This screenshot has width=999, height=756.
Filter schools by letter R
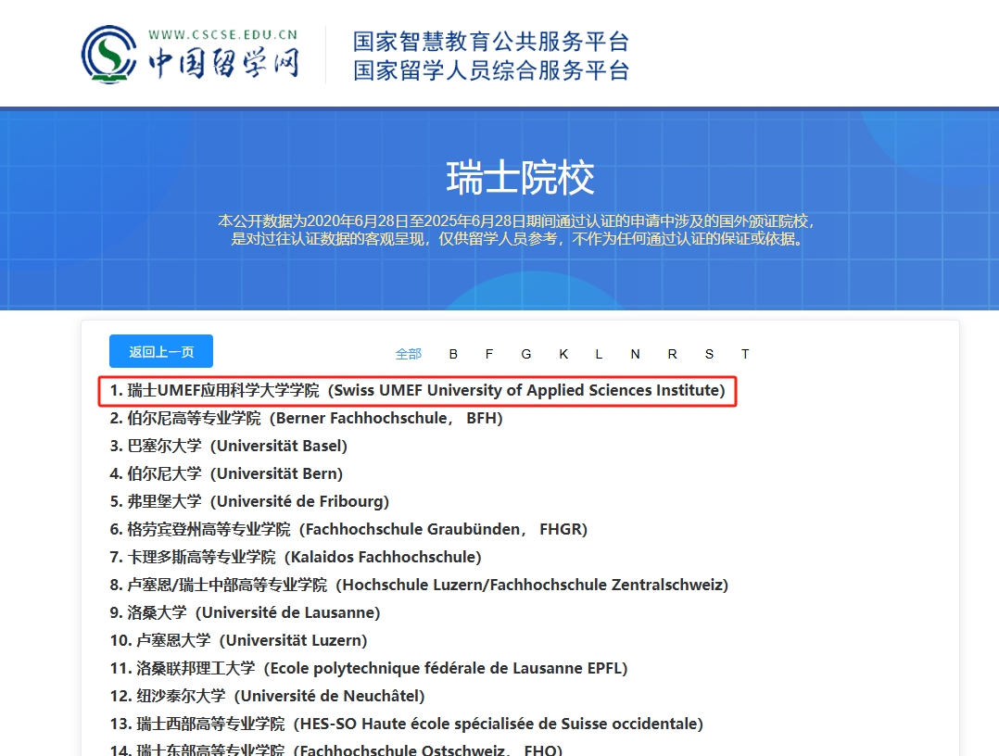coord(671,354)
